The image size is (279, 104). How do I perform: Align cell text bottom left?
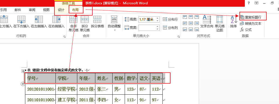coord(185,29)
